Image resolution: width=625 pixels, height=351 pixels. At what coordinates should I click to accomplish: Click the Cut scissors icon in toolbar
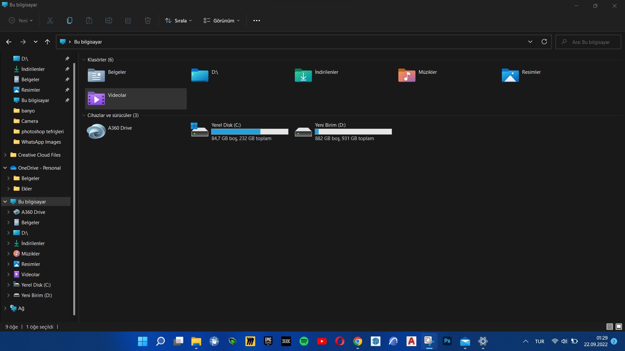50,20
